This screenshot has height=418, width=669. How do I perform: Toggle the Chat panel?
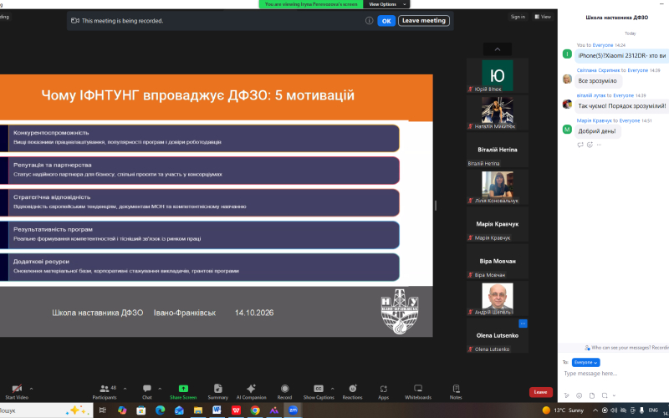(x=147, y=391)
